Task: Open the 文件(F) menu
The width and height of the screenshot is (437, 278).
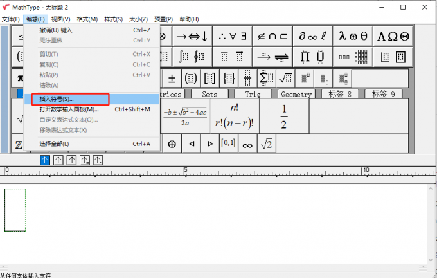Action: [x=11, y=19]
